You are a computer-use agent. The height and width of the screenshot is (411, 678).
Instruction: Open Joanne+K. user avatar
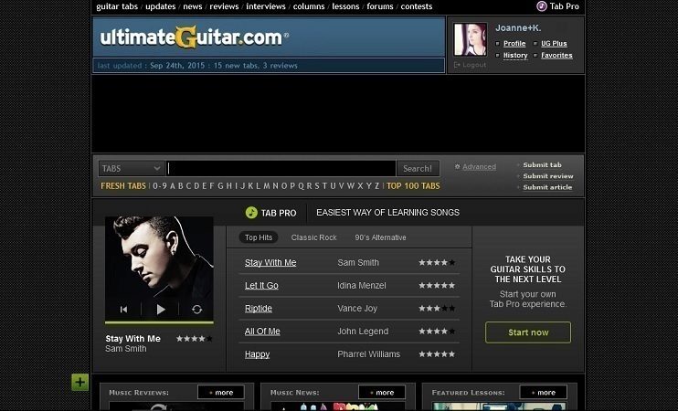pos(470,39)
